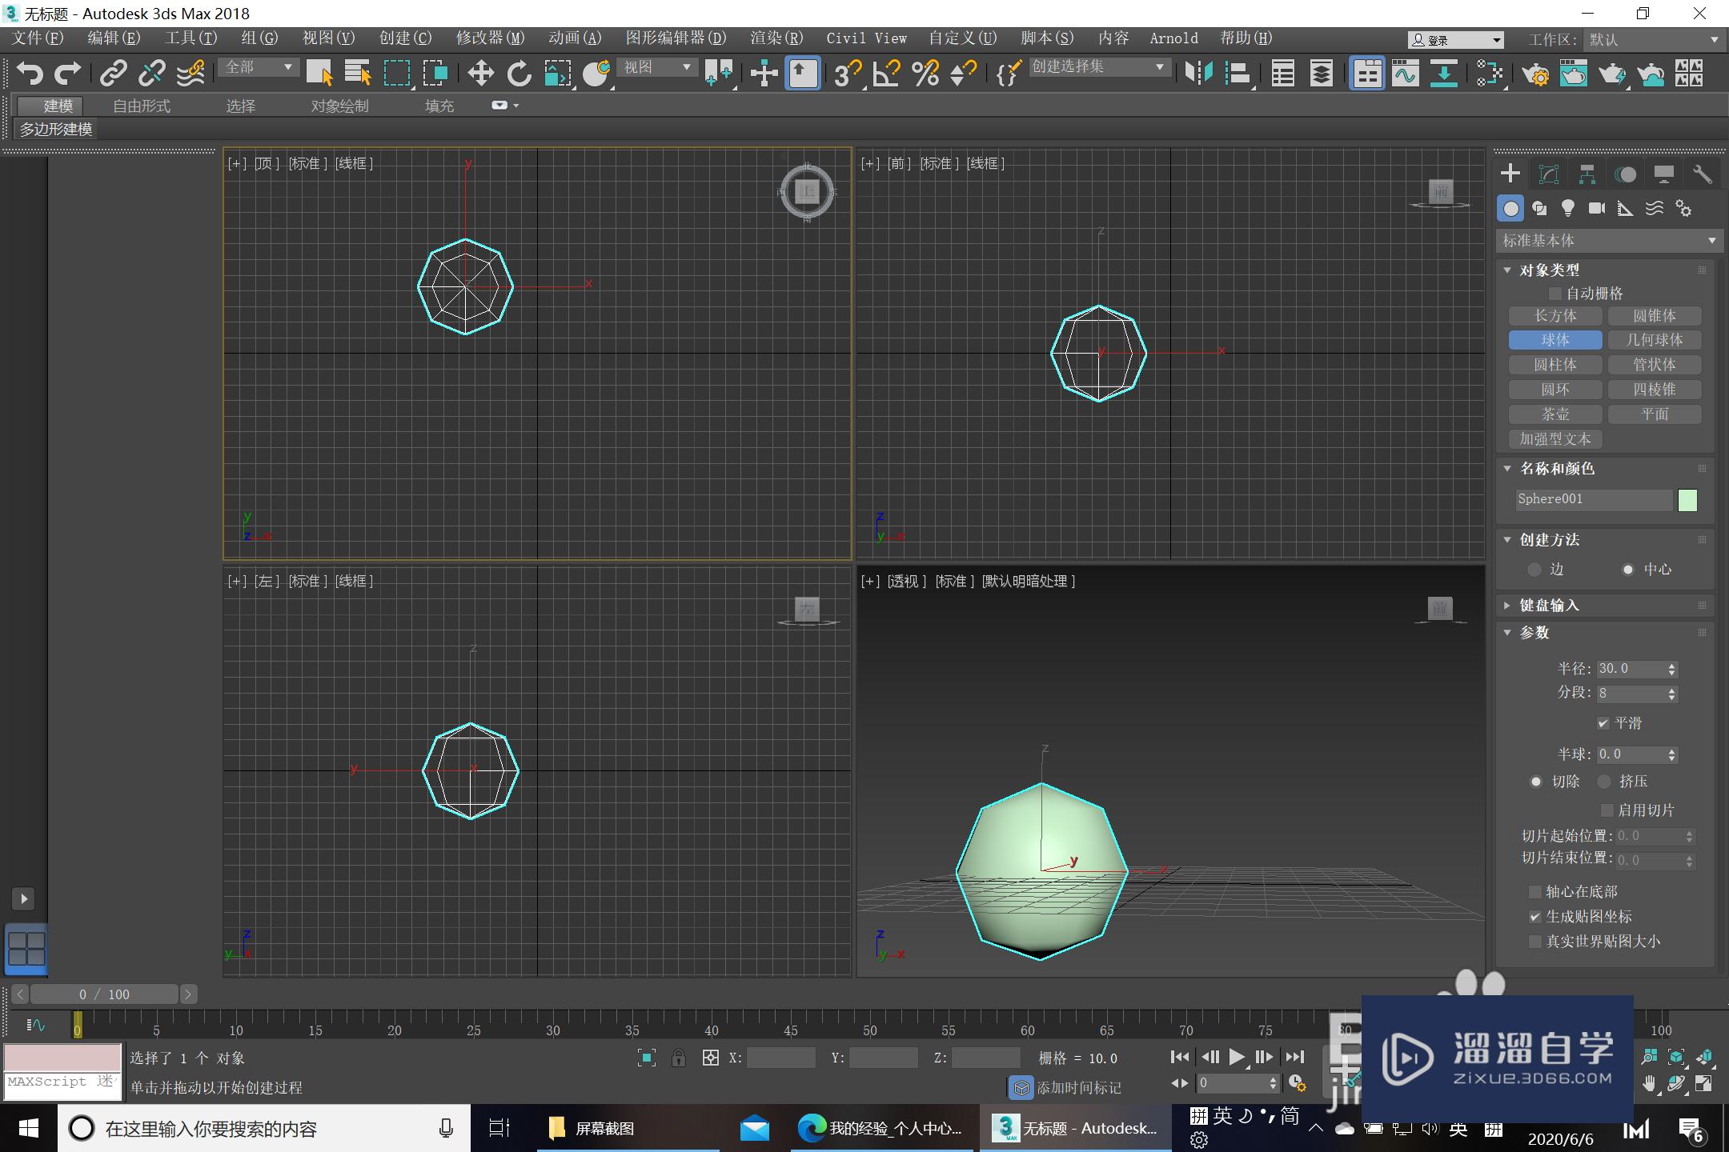Activate the Select and Rotate tool

click(x=520, y=74)
